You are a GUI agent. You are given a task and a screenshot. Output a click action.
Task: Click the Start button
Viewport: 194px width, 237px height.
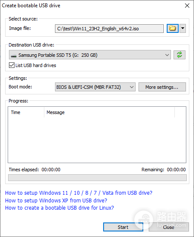tap(123, 227)
